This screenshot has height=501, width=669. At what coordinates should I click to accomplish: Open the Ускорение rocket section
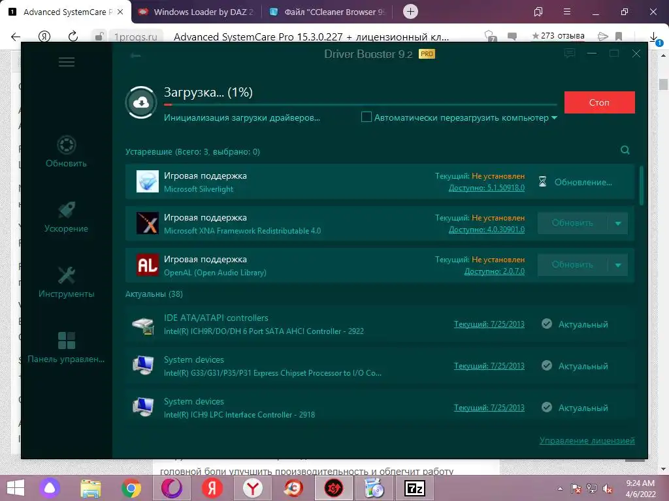(66, 217)
